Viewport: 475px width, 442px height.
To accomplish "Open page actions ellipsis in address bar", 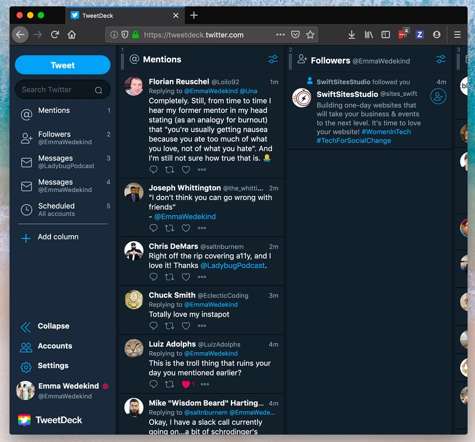I will 280,34.
